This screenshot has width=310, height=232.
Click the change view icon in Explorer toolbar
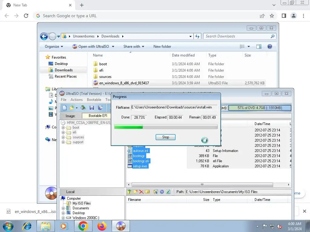[x=242, y=47]
